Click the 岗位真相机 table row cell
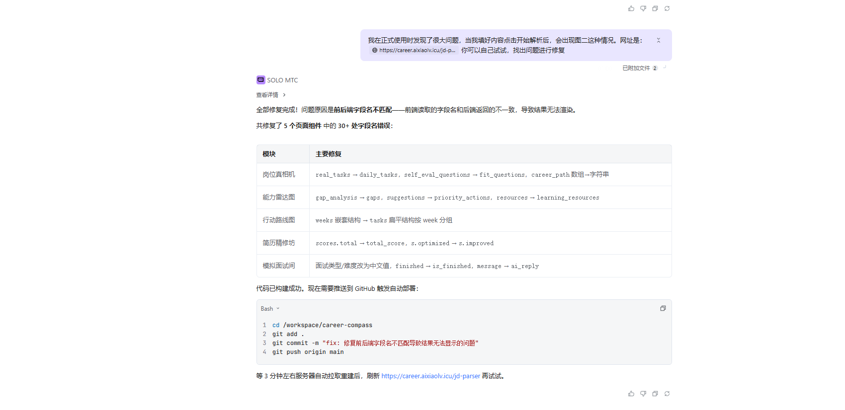This screenshot has width=845, height=410. 279,175
